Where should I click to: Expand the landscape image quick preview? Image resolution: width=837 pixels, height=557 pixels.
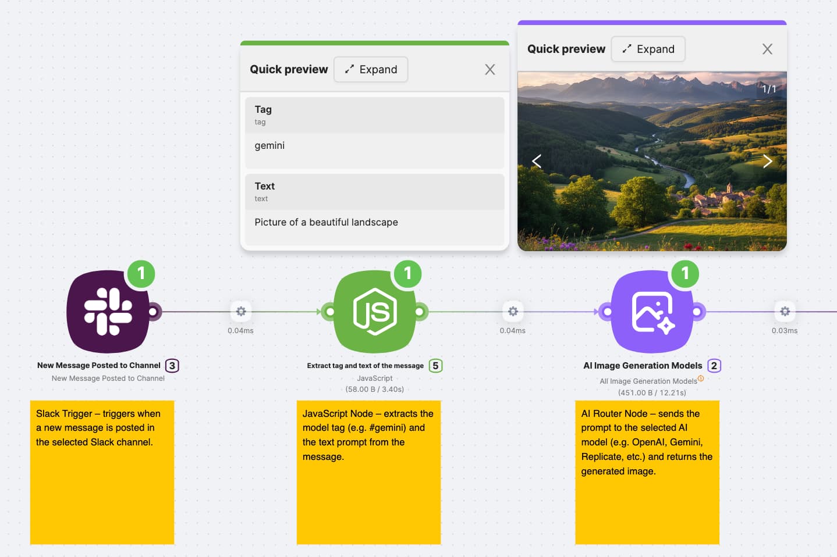tap(648, 49)
